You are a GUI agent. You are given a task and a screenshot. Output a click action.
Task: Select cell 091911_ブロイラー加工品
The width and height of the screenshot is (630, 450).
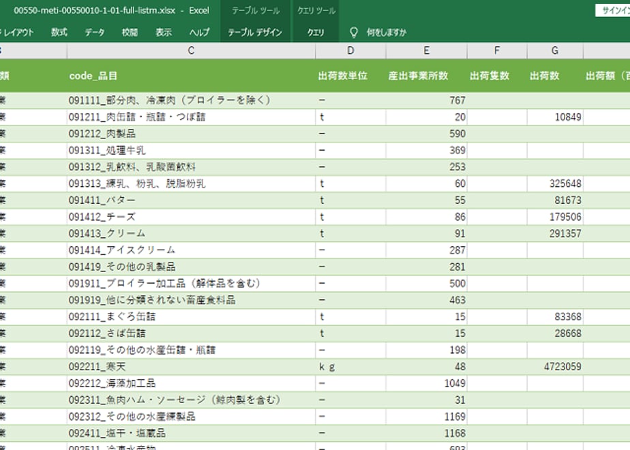click(x=191, y=284)
